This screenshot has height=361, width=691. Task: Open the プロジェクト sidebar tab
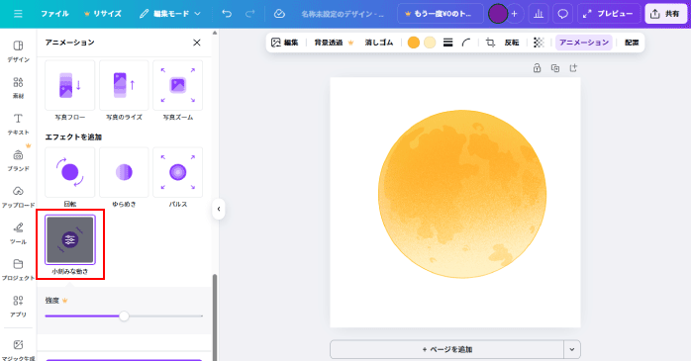click(x=18, y=269)
